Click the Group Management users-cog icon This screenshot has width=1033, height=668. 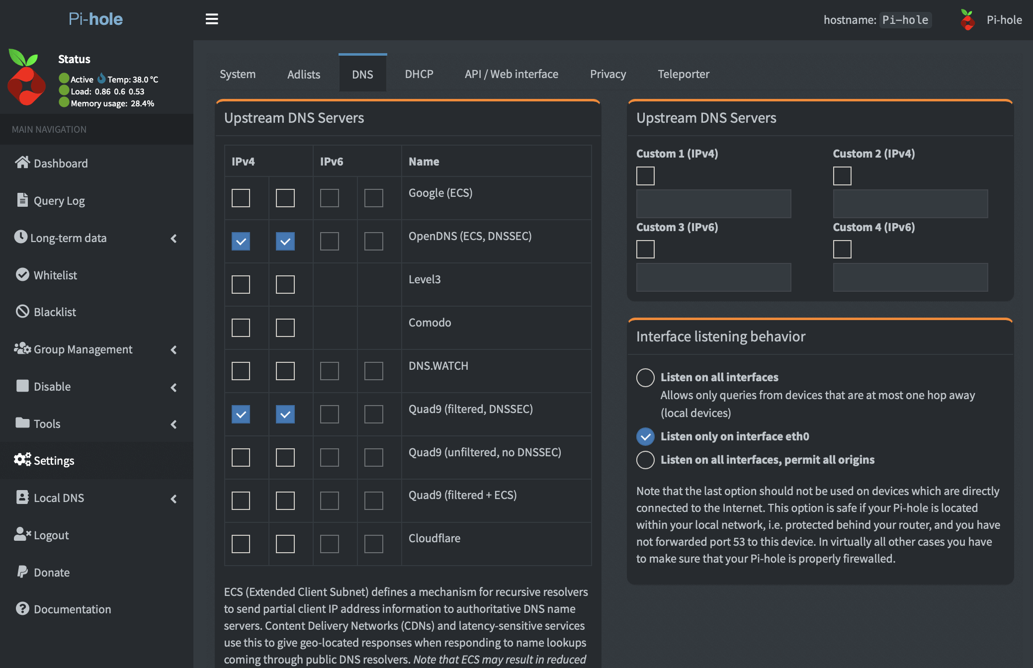[22, 348]
